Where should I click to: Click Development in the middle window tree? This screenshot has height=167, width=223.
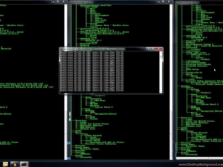tap(102, 15)
